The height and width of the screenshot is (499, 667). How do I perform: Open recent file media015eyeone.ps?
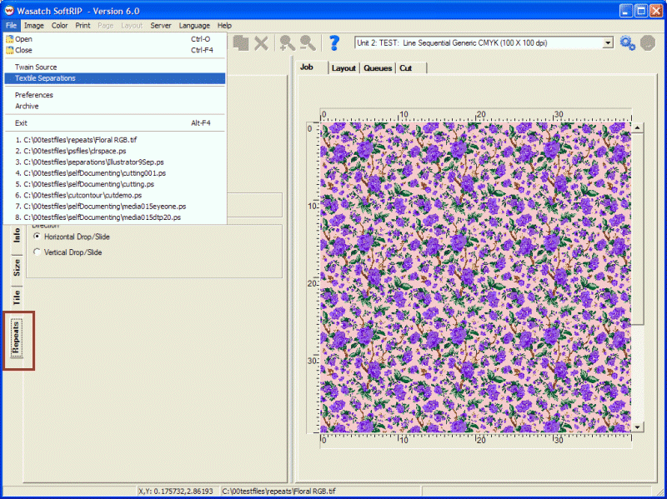pyautogui.click(x=115, y=206)
